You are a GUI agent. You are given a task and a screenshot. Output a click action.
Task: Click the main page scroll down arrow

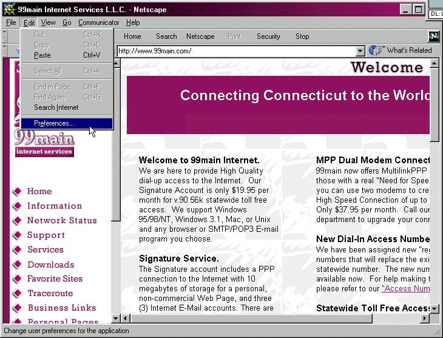pyautogui.click(x=435, y=309)
